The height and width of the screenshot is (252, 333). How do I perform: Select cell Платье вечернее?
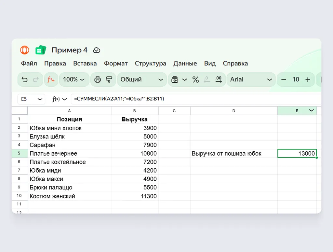(x=70, y=154)
